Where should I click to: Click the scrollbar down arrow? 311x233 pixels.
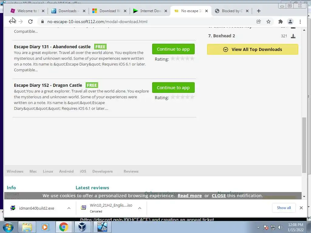[x=304, y=197]
